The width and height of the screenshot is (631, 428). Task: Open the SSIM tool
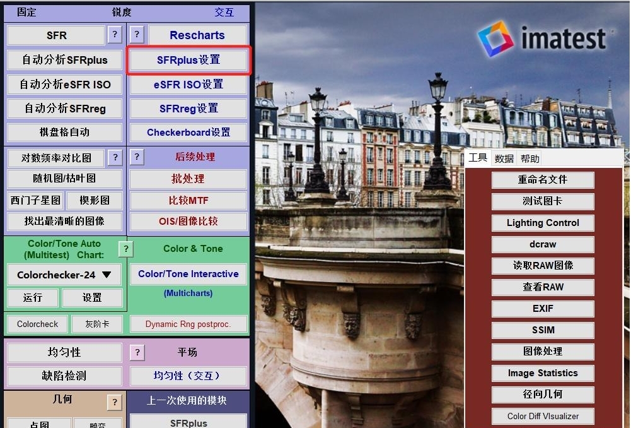(543, 330)
